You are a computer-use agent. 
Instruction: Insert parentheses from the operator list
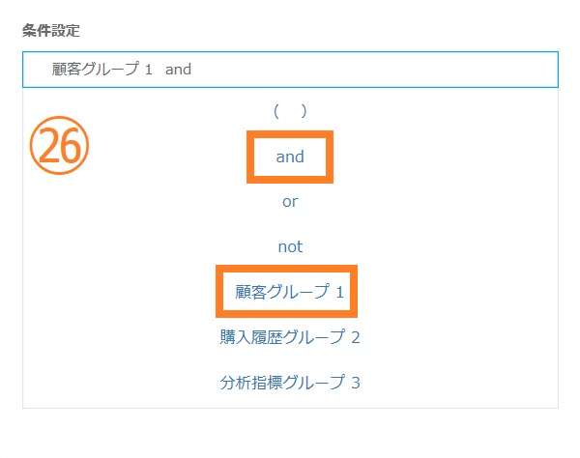click(x=290, y=111)
